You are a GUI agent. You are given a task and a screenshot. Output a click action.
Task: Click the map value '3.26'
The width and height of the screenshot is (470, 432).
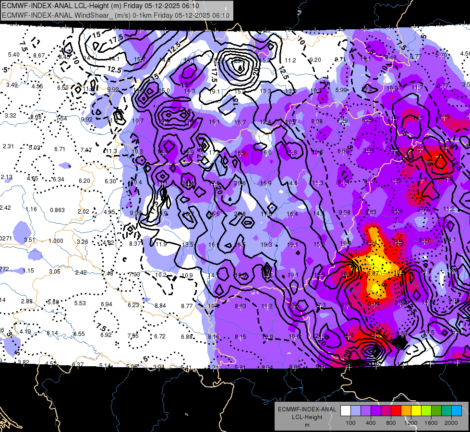tap(83, 241)
